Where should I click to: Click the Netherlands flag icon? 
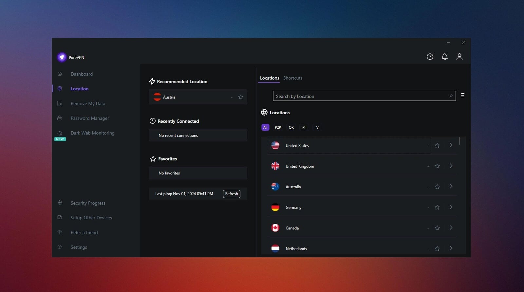tap(275, 248)
